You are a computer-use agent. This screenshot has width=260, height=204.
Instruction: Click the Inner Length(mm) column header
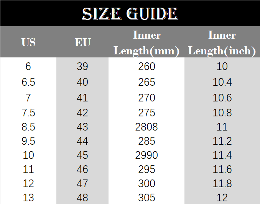(x=146, y=43)
